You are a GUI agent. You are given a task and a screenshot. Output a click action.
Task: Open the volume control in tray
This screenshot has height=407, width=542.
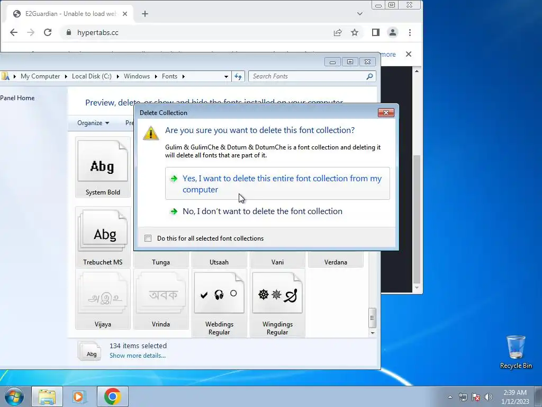pos(489,397)
